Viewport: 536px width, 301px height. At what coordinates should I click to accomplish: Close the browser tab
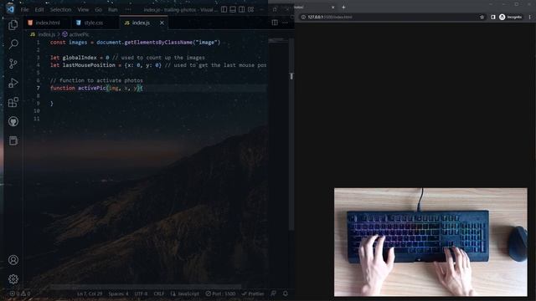pos(333,8)
